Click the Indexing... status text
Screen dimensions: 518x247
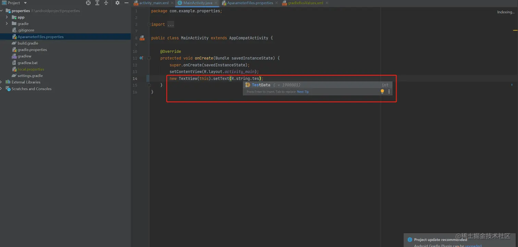pyautogui.click(x=506, y=12)
